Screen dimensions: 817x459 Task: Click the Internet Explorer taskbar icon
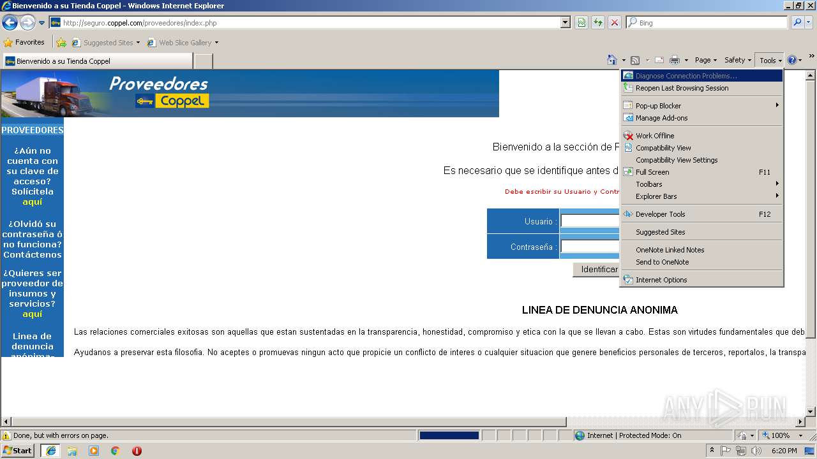[50, 450]
